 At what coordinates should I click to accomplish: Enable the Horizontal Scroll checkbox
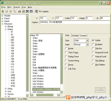93,53
